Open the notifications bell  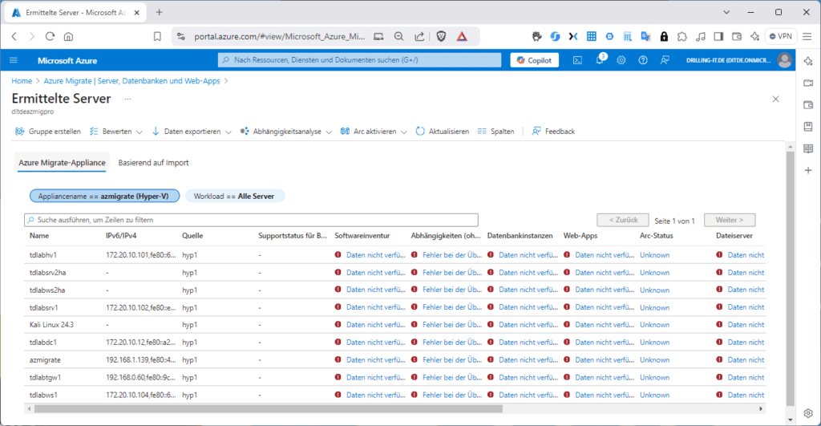pos(600,59)
